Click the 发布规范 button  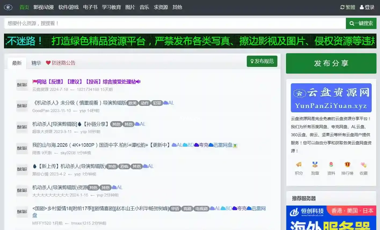point(262,61)
